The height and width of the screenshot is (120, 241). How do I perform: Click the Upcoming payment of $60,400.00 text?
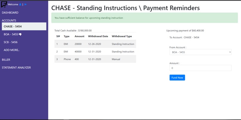pos(185,31)
